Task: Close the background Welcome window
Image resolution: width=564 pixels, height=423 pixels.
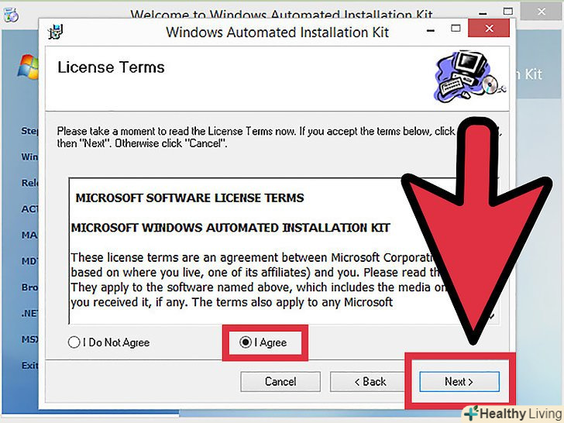Action: point(542,12)
